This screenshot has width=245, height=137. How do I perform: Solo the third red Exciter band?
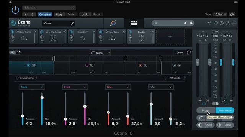point(145,65)
